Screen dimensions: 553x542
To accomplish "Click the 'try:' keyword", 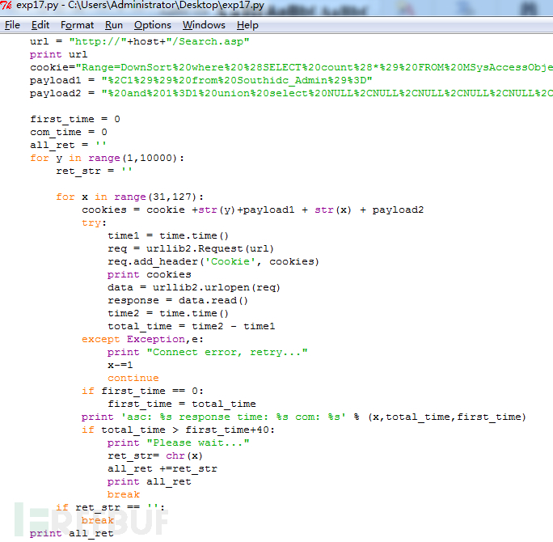I will point(94,223).
